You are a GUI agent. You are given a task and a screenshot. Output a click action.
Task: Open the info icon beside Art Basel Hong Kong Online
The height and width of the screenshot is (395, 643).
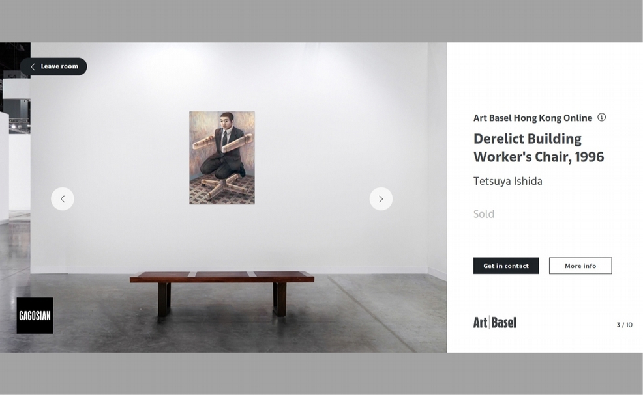(601, 118)
